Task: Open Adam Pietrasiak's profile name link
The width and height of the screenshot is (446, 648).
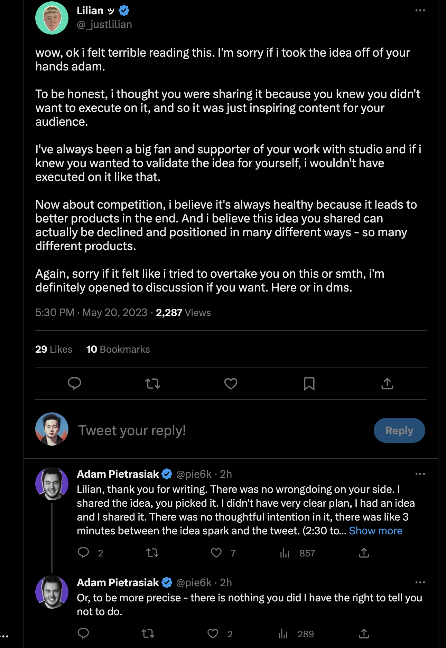Action: (x=117, y=474)
